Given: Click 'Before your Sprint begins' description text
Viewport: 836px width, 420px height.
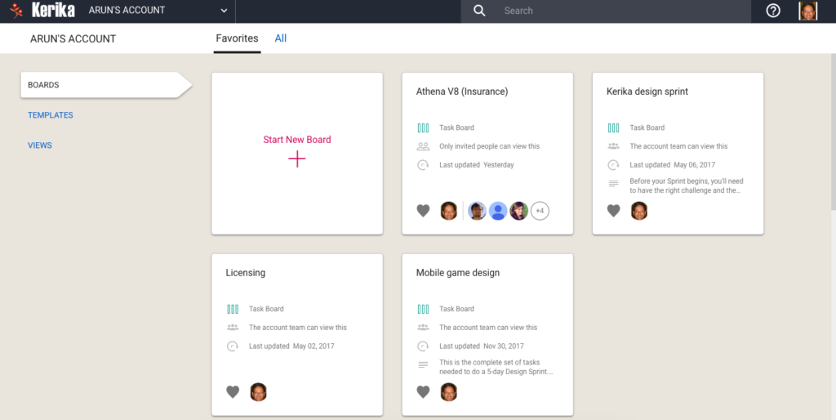Looking at the screenshot, I should 686,185.
